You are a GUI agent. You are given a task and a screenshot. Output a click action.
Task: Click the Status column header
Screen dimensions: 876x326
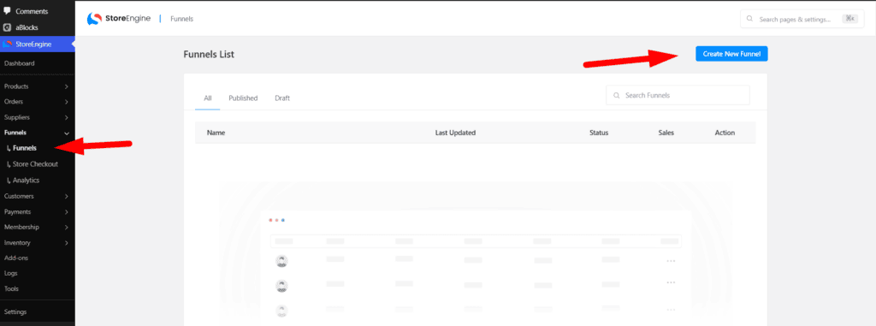tap(599, 133)
